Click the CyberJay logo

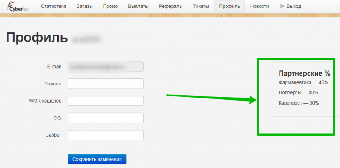[x=17, y=7]
